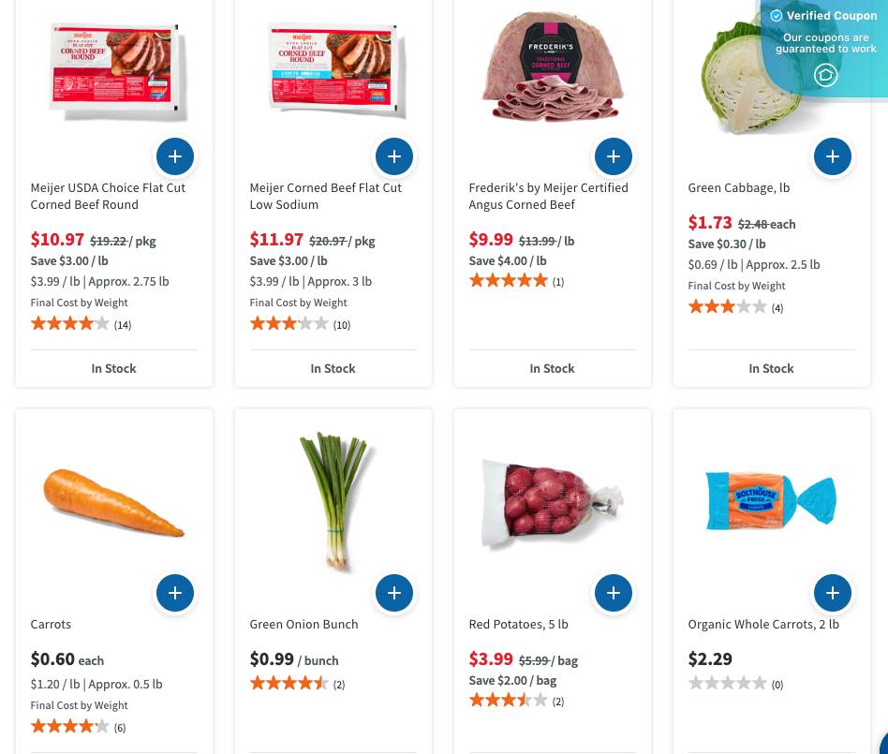This screenshot has width=888, height=754.
Task: View single carrot product image
Action: [113, 503]
